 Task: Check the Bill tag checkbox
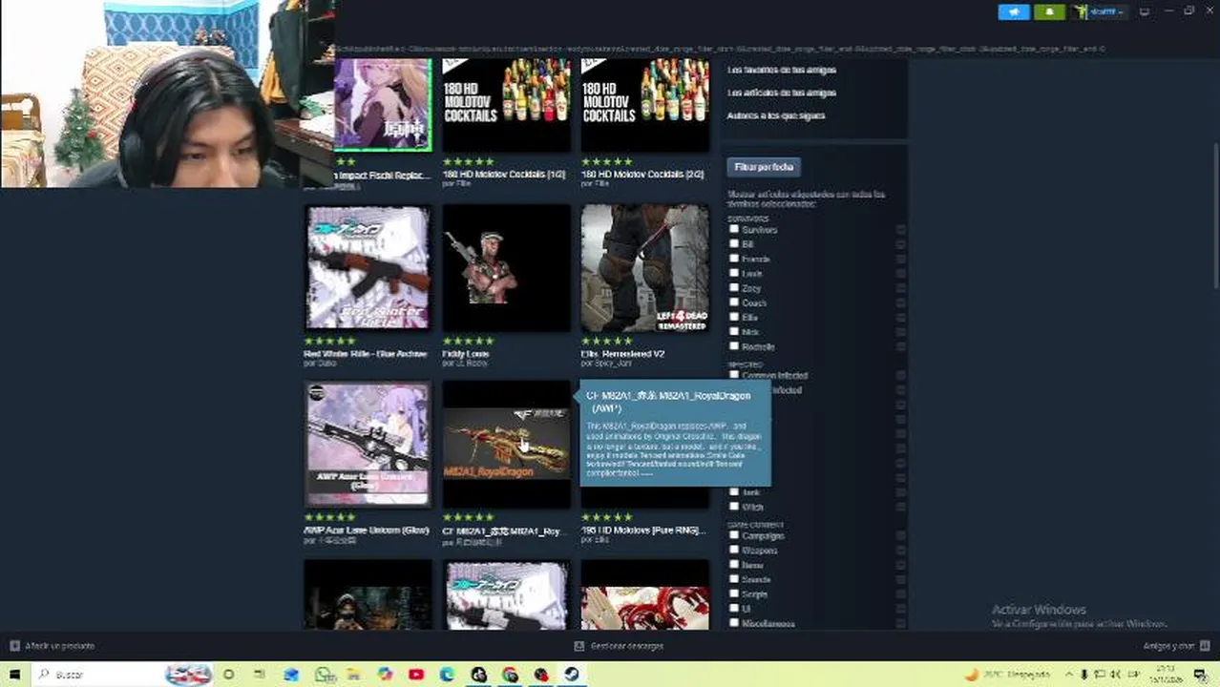point(734,243)
